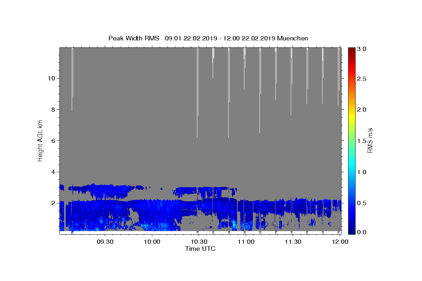
Task: Click the 12:00 time tick label
Action: 340,242
